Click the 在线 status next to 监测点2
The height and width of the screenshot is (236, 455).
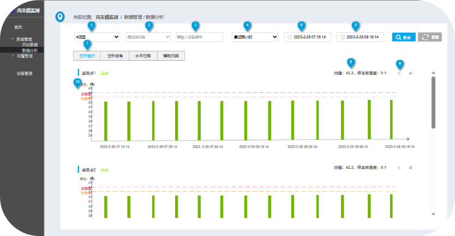click(104, 170)
